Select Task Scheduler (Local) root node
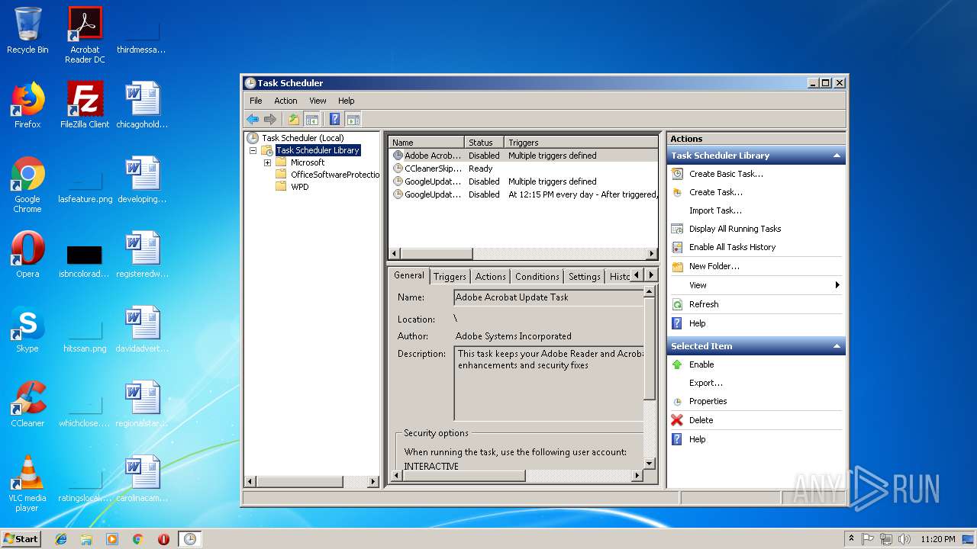Viewport: 977px width, 549px height. tap(302, 138)
